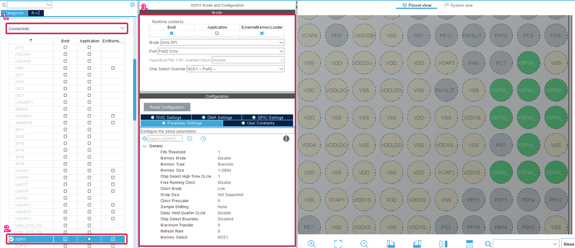The image size is (575, 248).
Task: Open the peripheral panel gear settings
Action: tap(133, 5)
